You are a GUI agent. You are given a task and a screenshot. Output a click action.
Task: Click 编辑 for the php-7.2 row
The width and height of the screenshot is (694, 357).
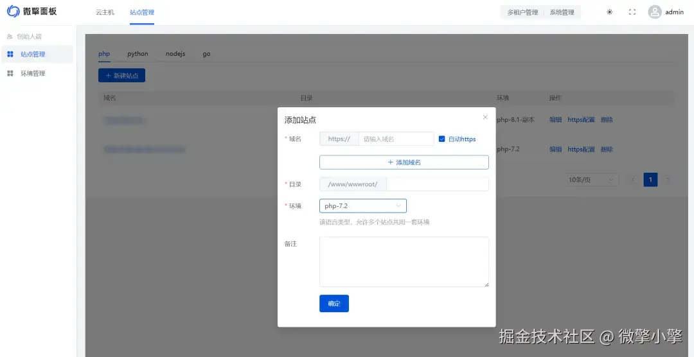pos(555,149)
